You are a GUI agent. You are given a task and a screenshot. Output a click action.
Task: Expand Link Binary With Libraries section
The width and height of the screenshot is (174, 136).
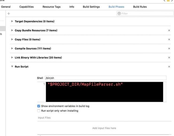(x=12, y=57)
